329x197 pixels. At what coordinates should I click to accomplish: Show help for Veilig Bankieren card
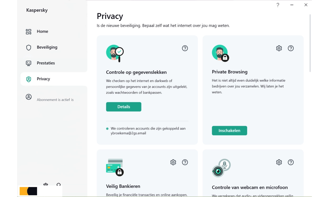coord(185,162)
